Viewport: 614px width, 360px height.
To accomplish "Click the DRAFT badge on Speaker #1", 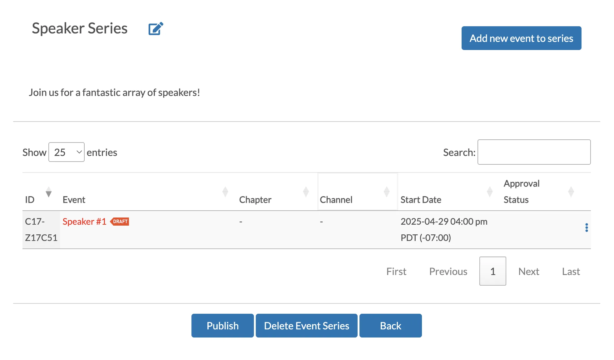I will click(x=120, y=222).
